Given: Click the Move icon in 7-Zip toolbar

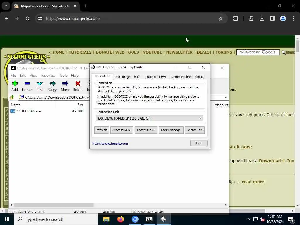Looking at the screenshot, I should point(65,86).
